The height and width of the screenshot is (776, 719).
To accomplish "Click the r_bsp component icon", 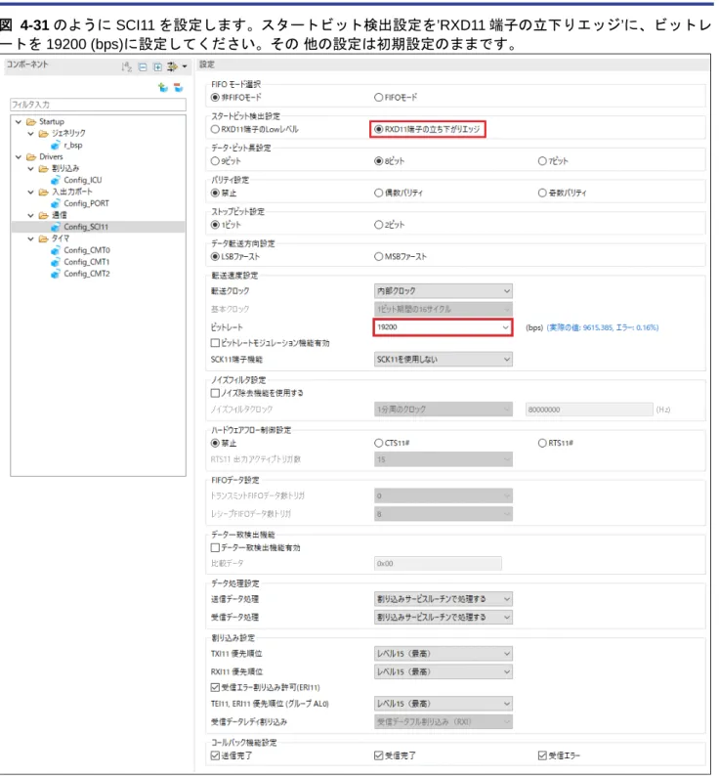I will click(56, 146).
